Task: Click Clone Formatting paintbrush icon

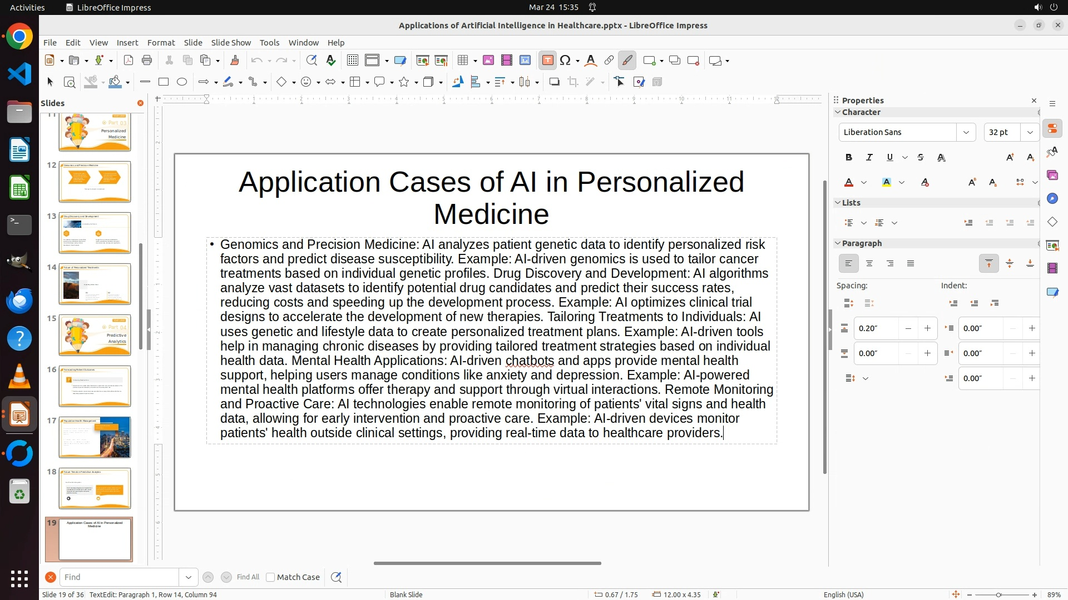Action: coord(234,61)
